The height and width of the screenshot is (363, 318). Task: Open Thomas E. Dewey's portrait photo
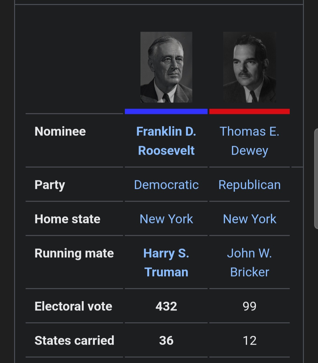click(x=250, y=67)
